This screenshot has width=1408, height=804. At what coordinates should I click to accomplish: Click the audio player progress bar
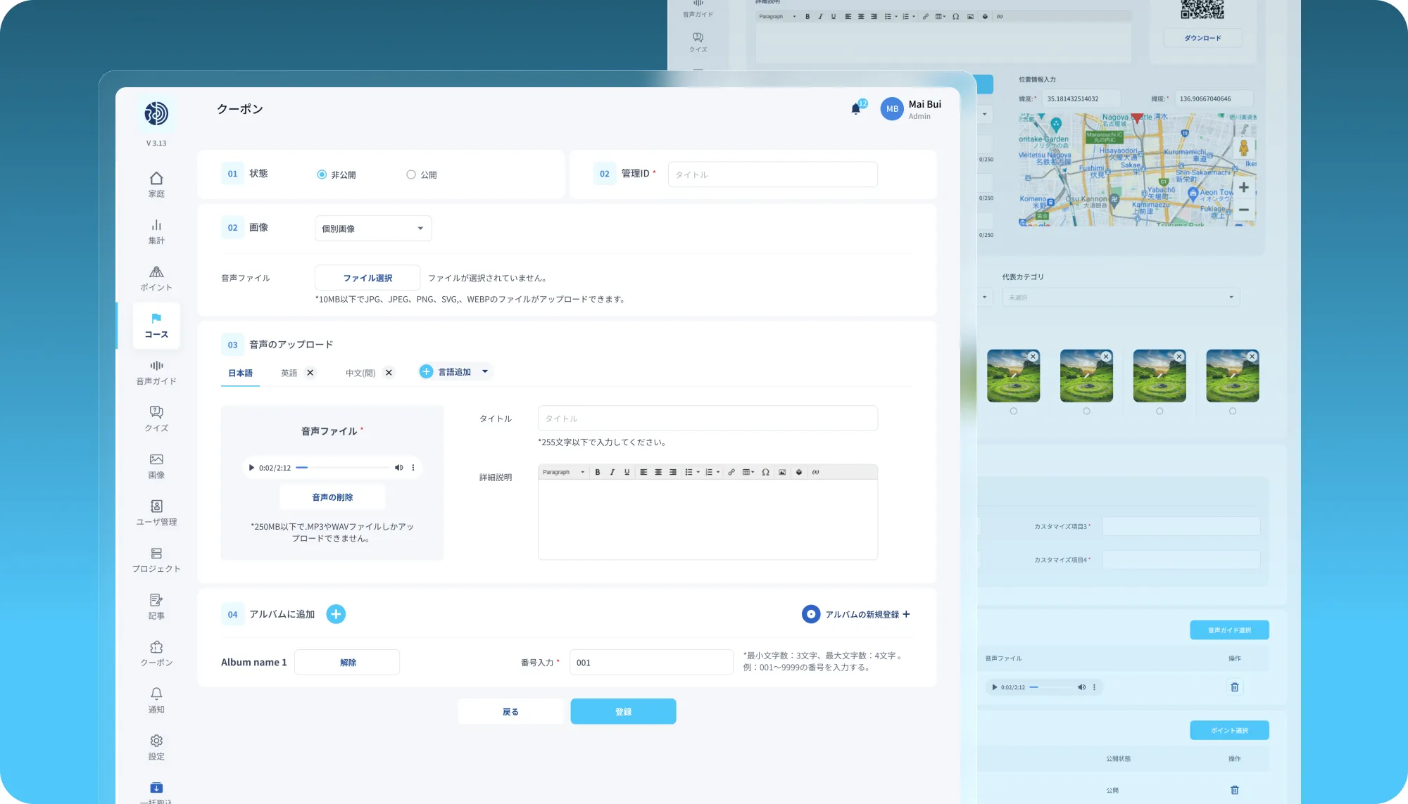point(343,468)
